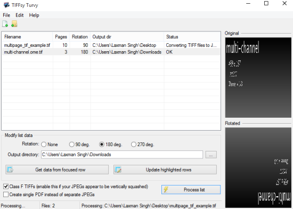293x209 pixels.
Task: Click the add file toolbar icon
Action: click(5, 24)
